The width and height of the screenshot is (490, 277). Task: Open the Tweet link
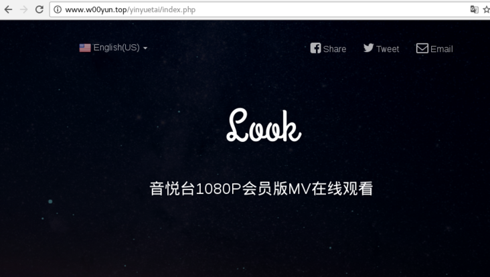pyautogui.click(x=388, y=49)
